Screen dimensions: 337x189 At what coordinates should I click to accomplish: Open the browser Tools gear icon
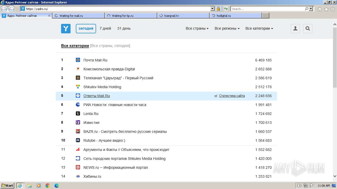tap(333, 9)
